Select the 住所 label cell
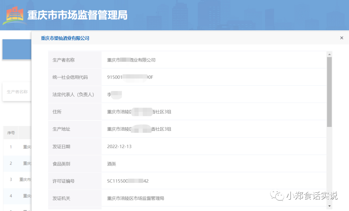349x211 pixels. 75,112
